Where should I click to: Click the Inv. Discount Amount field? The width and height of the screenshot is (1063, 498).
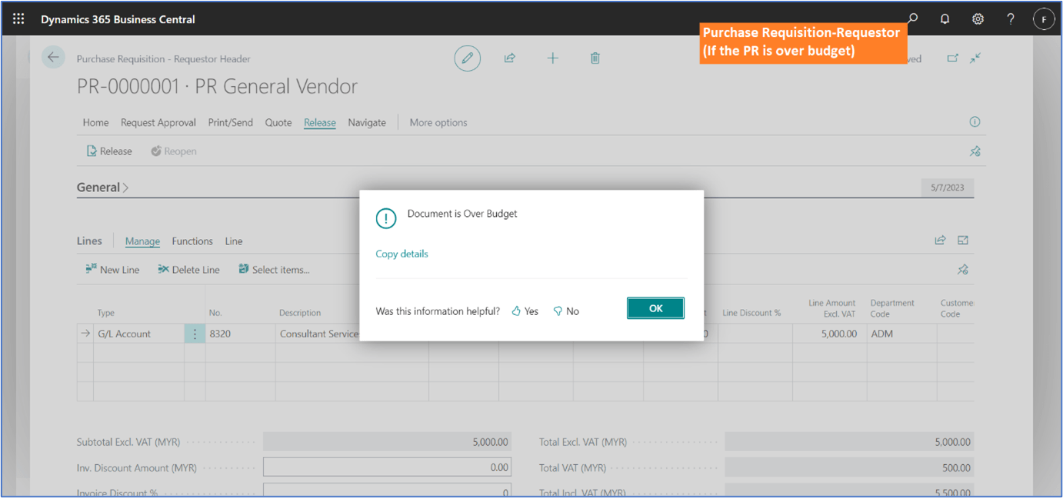(387, 467)
